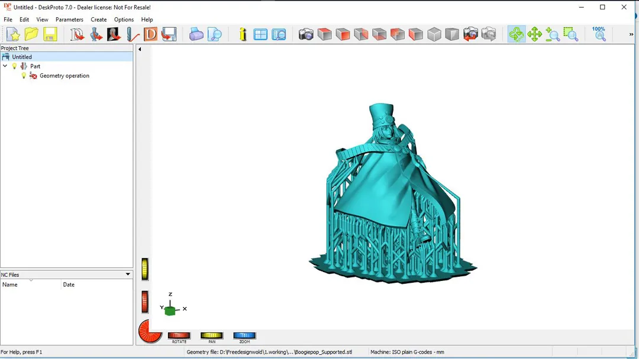Show geometry information with the yellow i icon
Screen dimensions: 639x359
pyautogui.click(x=243, y=34)
